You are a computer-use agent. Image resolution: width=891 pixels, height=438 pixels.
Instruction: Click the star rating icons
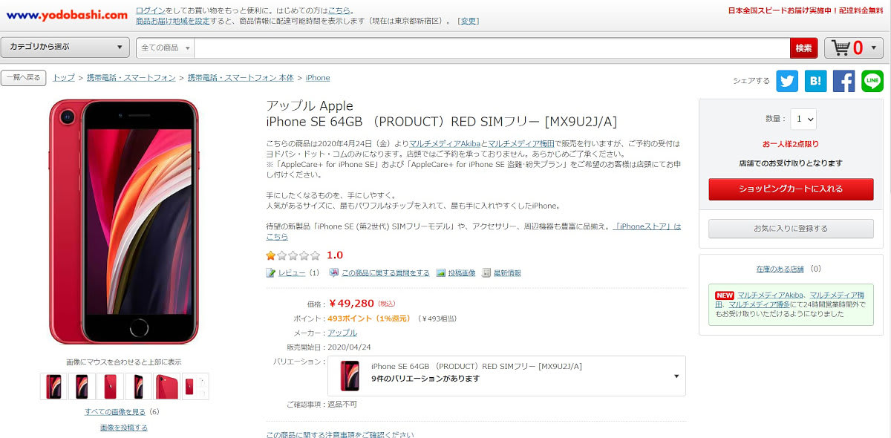click(x=293, y=255)
